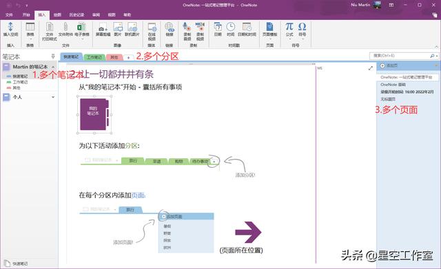Screen dimensions: 441x269
Task: Click the 表格 table icon in the ribbon
Action: pos(30,27)
